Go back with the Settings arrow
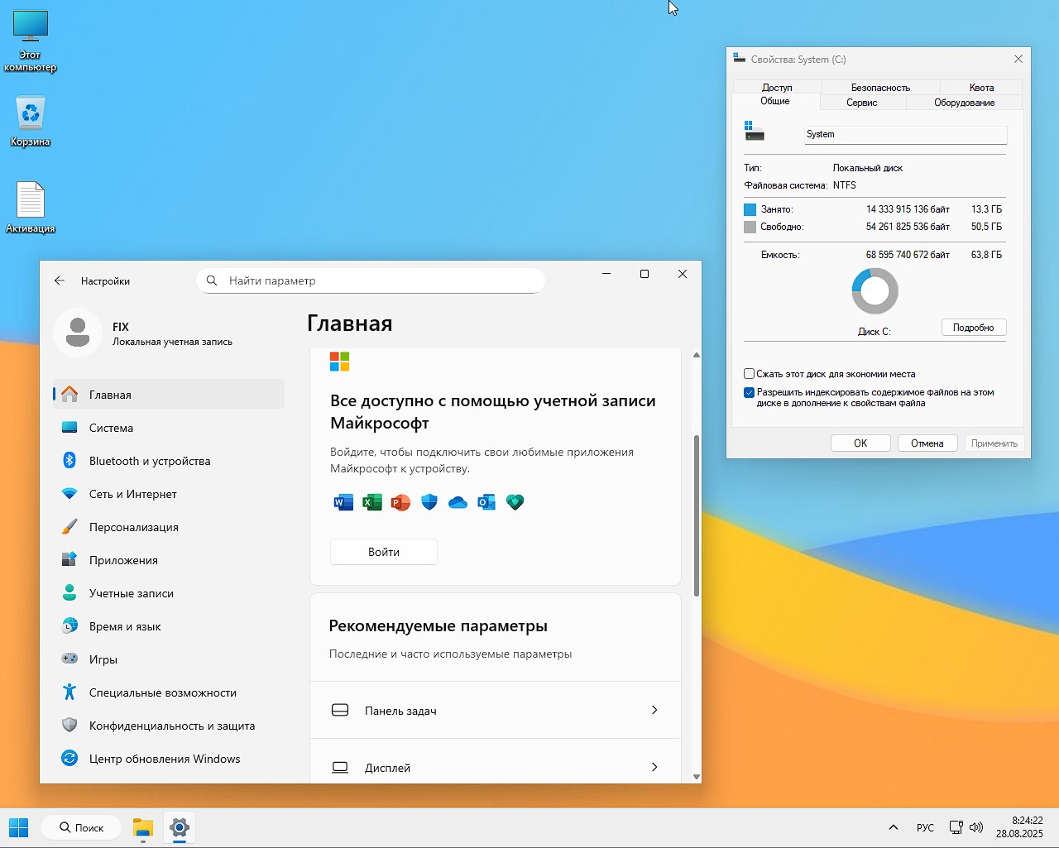The height and width of the screenshot is (848, 1059). coord(60,280)
